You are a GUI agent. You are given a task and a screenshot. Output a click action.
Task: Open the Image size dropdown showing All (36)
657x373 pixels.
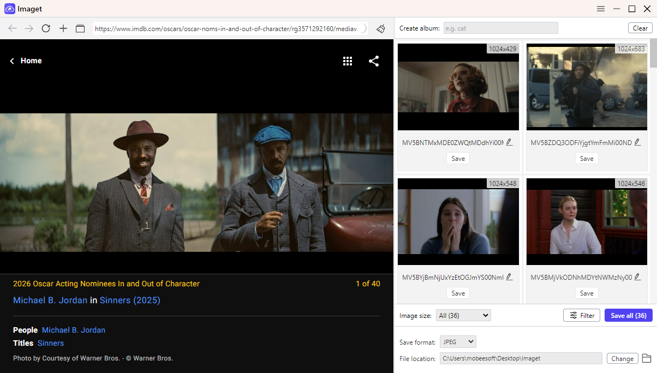(463, 315)
